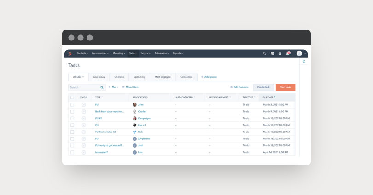Viewport: 373px width, 195px height.
Task: Open the marketplace icon in top bar
Action: 272,54
